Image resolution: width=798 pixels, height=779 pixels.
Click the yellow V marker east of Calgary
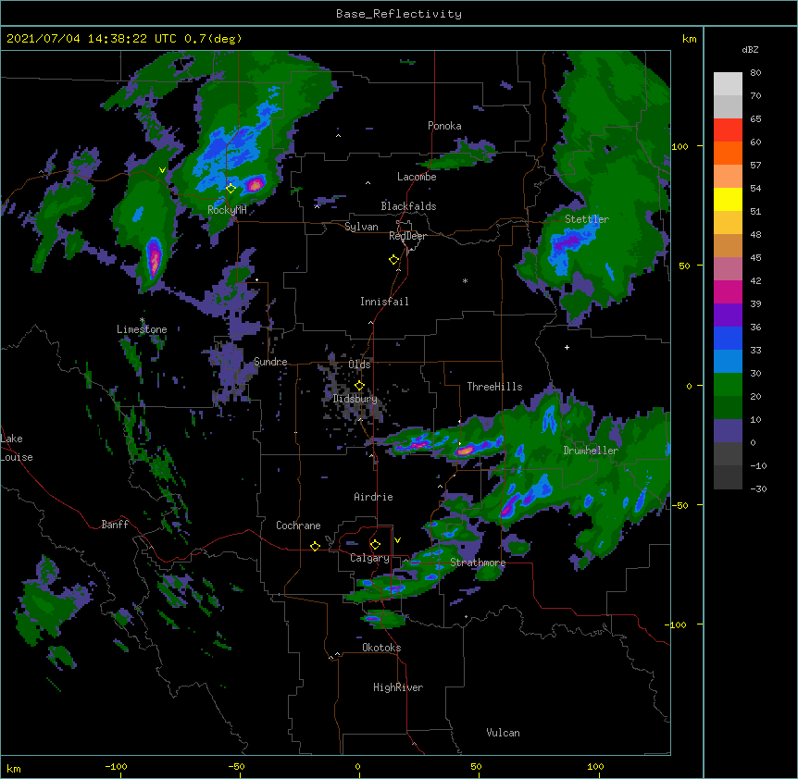point(397,540)
